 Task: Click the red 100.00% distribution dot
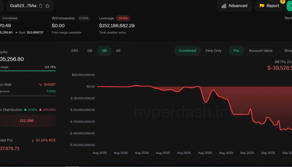point(41,110)
